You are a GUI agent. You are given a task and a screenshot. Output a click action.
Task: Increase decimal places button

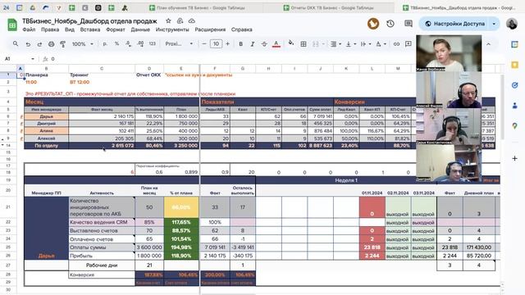click(140, 43)
